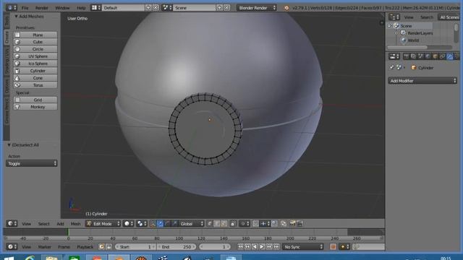Jump to the timeline start frame

tap(240, 247)
